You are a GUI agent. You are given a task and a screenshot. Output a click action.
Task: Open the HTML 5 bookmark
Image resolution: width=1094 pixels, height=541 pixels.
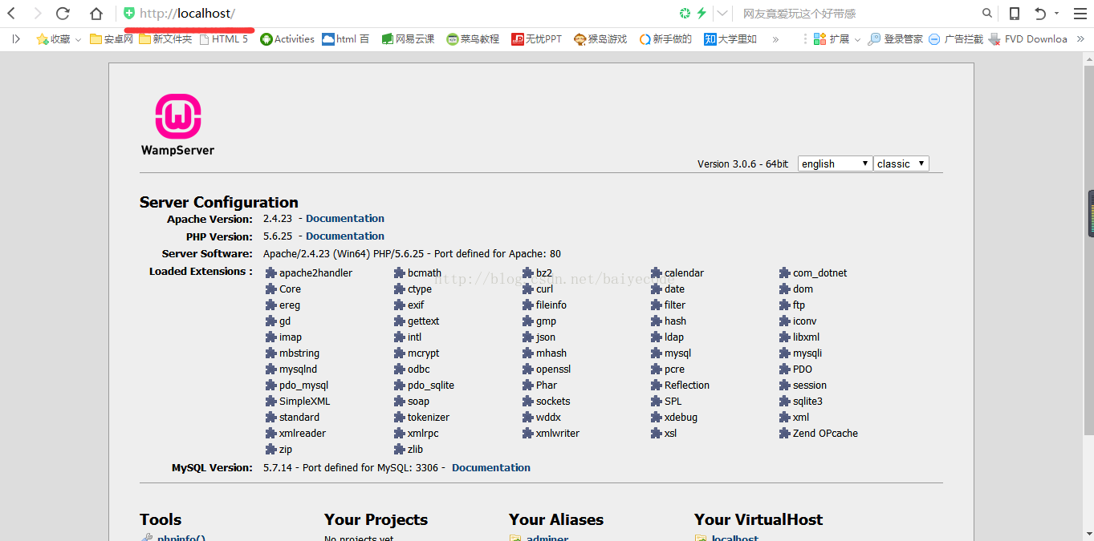coord(224,38)
